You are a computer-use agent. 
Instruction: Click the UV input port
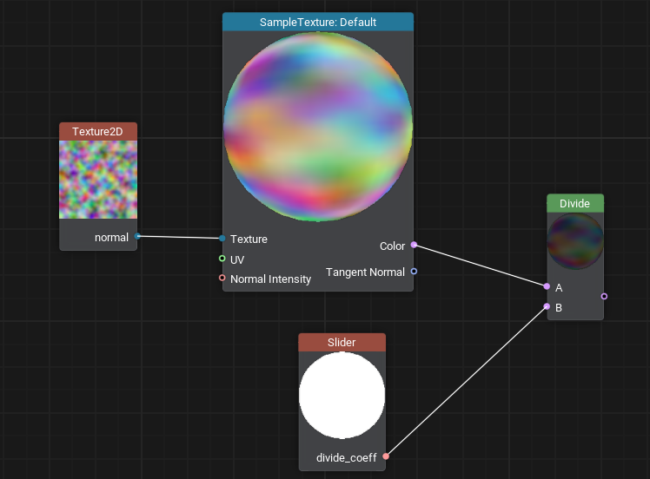click(x=222, y=259)
